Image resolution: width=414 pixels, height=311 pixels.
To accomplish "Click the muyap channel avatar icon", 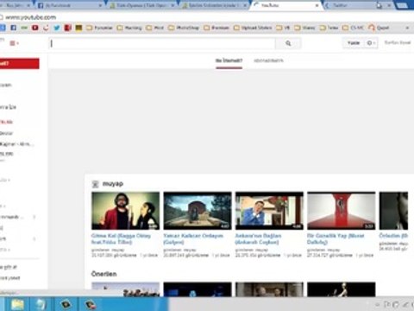I will click(x=95, y=184).
